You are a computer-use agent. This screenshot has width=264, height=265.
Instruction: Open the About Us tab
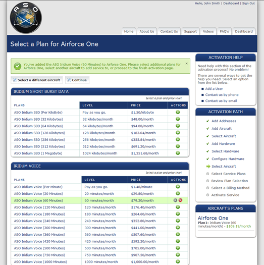coord(147,31)
